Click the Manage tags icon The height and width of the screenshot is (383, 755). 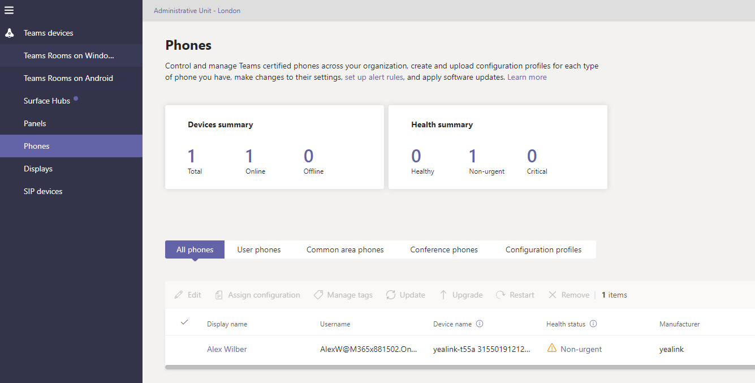click(x=318, y=295)
